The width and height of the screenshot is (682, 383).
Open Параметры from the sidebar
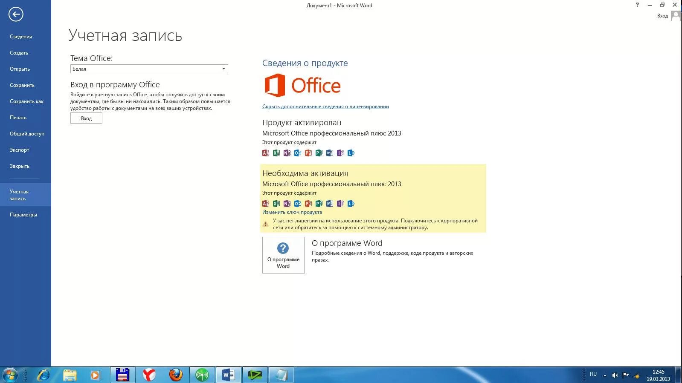23,215
